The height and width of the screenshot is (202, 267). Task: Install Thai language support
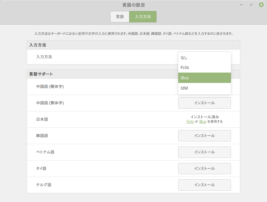(x=204, y=169)
